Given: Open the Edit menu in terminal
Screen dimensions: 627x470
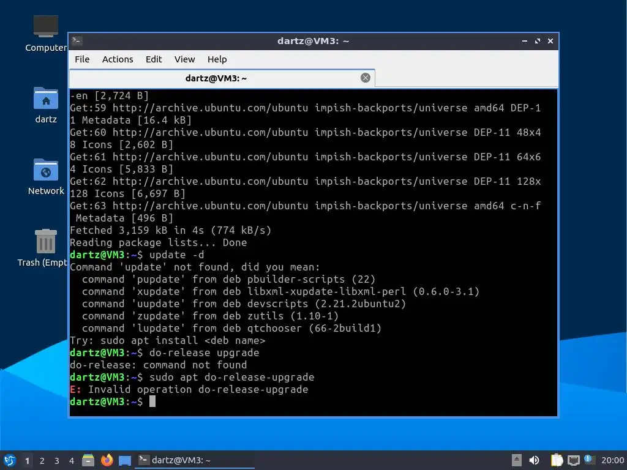Looking at the screenshot, I should click(x=154, y=59).
